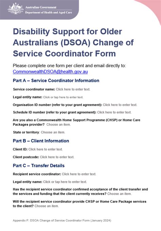This screenshot has height=231, width=161.
Task: Click the Department of Health and Aged Care text
Action: pos(49,13)
